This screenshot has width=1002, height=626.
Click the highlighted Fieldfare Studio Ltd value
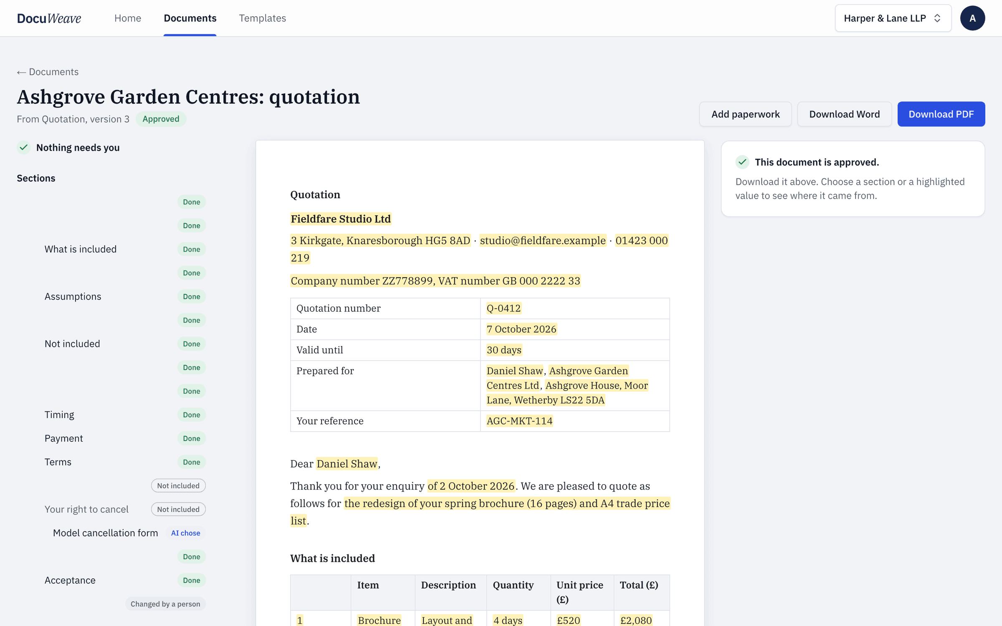[x=341, y=219]
